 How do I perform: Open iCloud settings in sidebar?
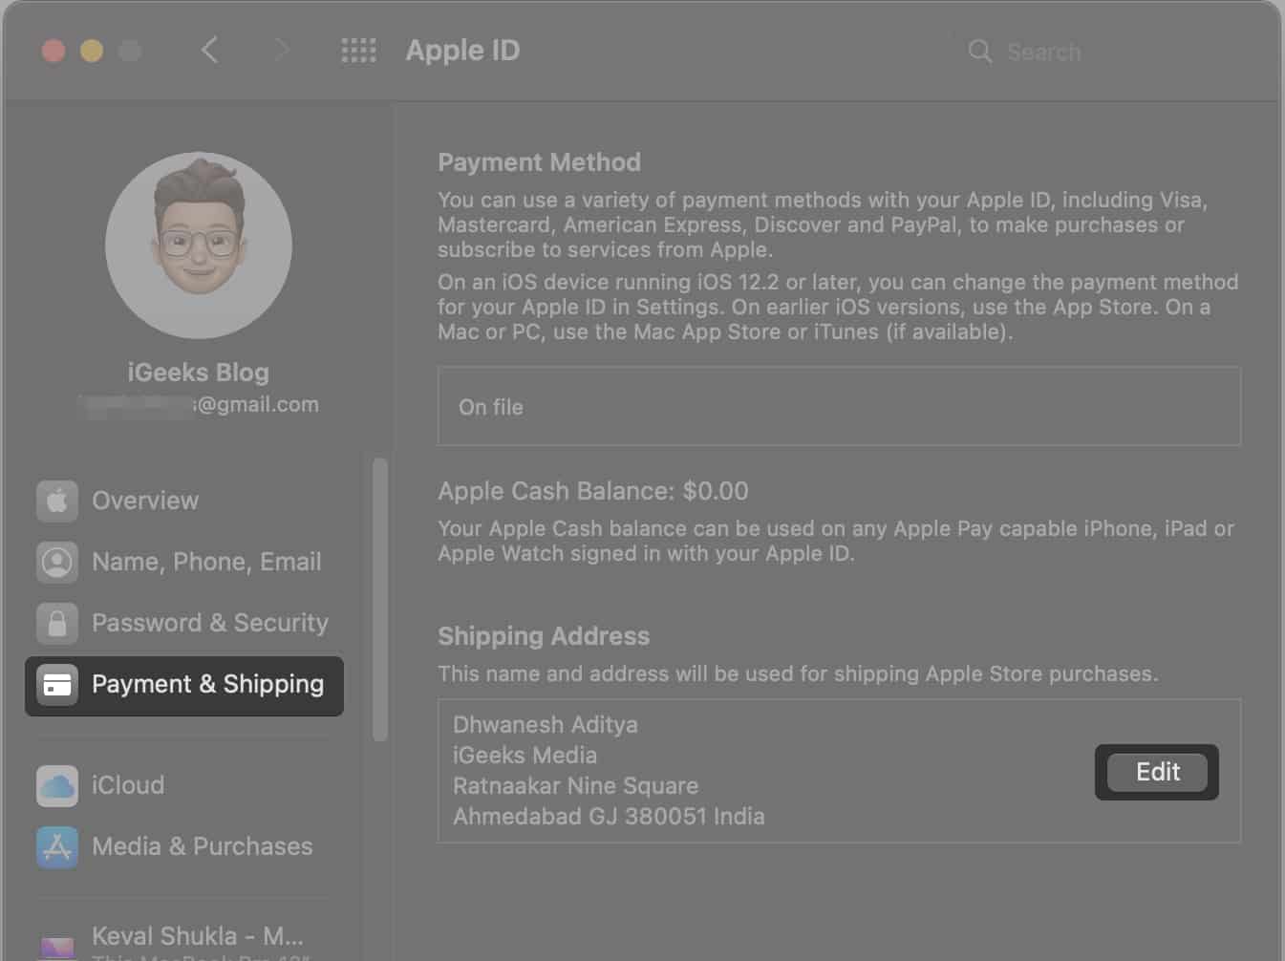[x=183, y=785]
